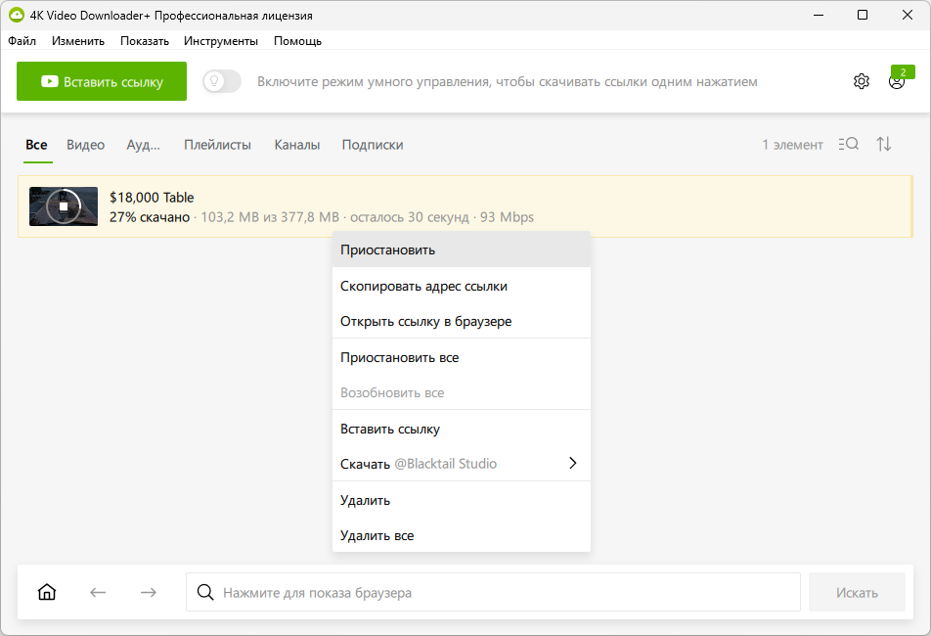Screen dimensions: 931x636
Task: Open the settings gear icon
Action: point(861,81)
